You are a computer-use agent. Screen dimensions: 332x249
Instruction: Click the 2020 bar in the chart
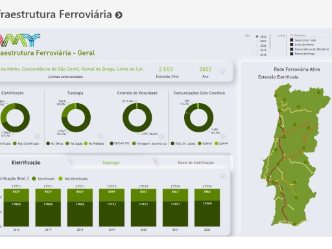(x=143, y=207)
